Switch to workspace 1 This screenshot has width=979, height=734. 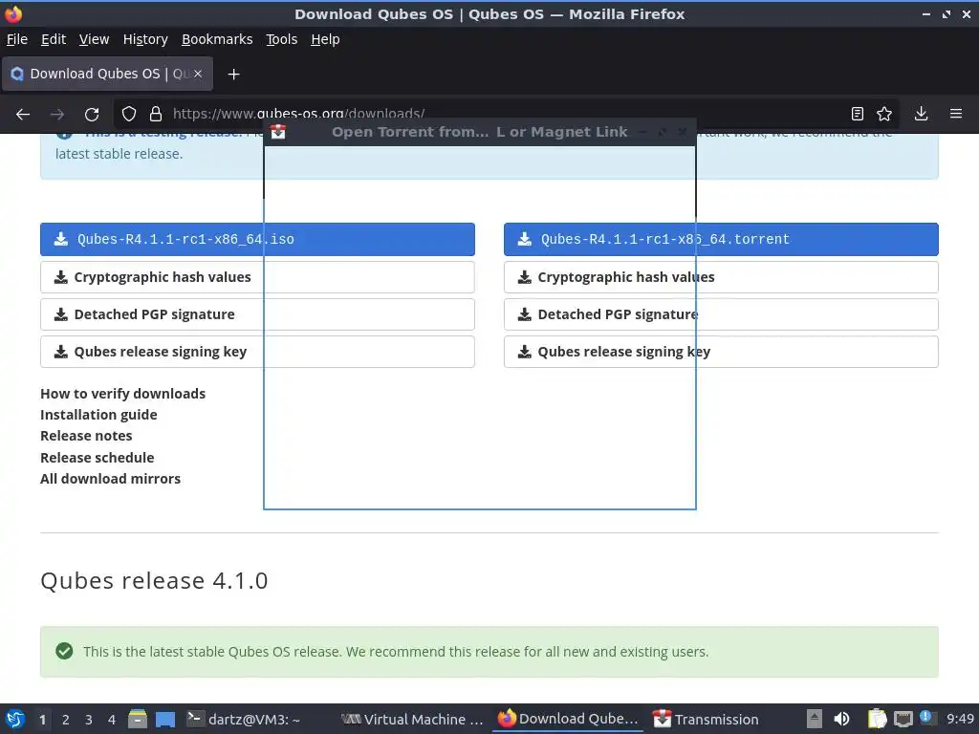[x=42, y=720]
